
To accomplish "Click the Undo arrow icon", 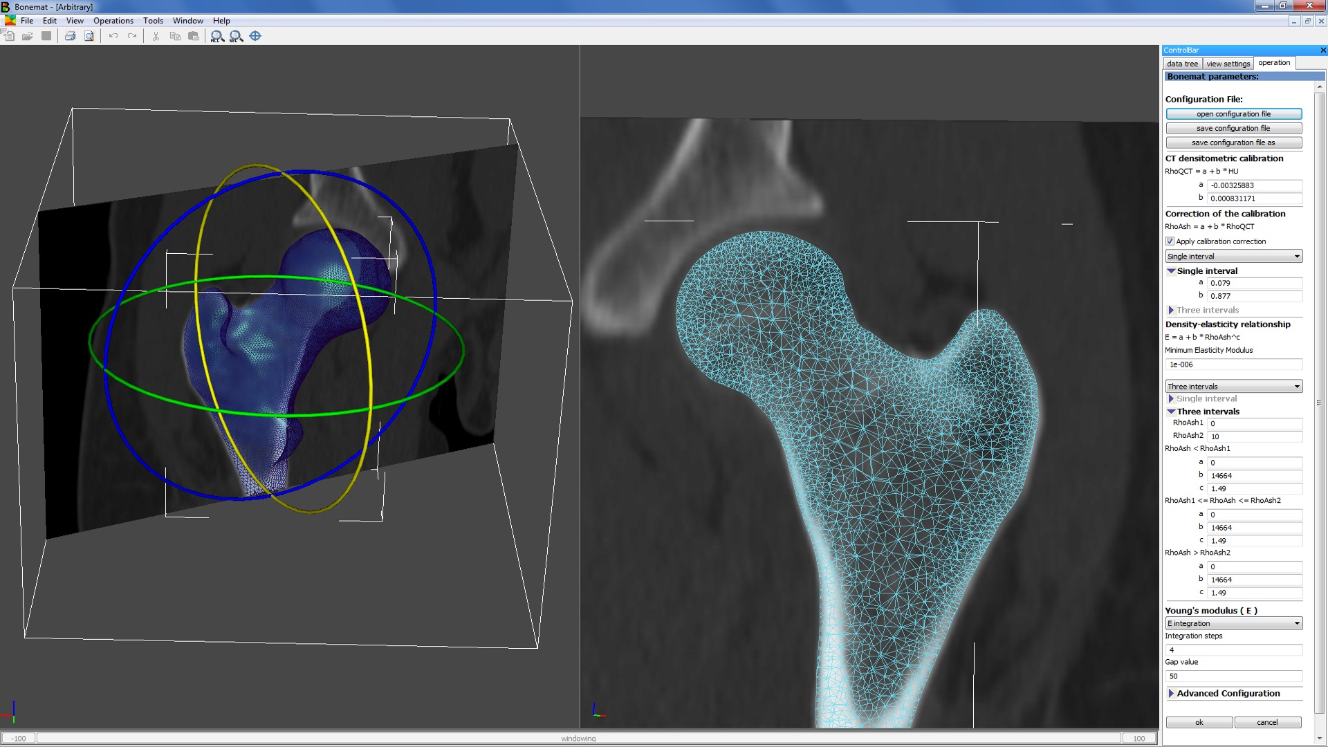I will [x=113, y=36].
